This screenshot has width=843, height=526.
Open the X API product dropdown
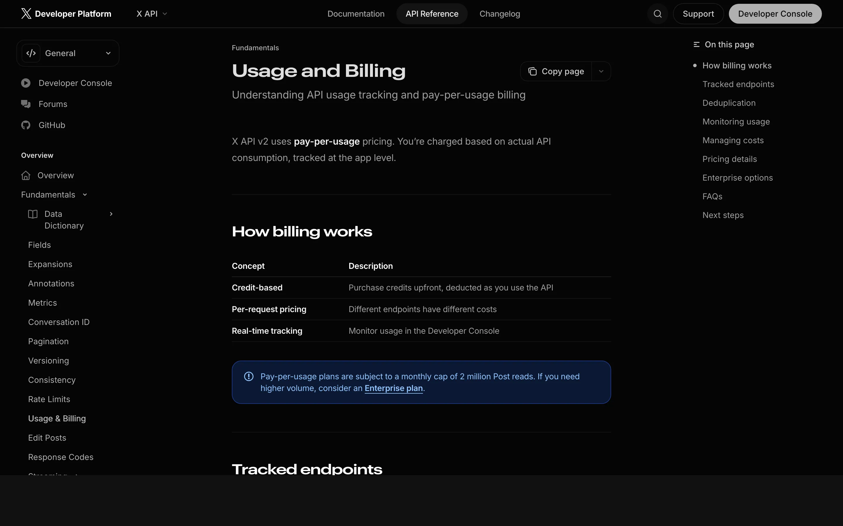tap(152, 14)
